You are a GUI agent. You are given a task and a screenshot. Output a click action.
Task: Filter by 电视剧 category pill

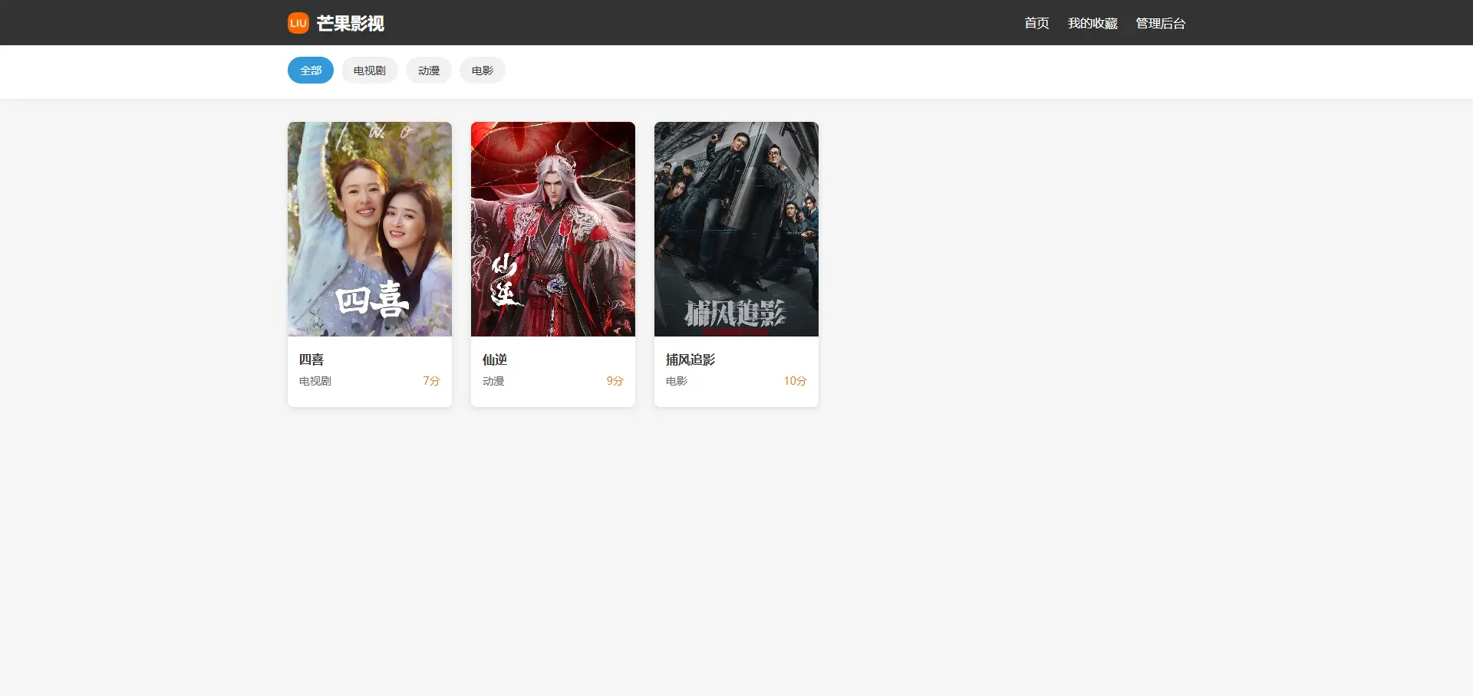tap(369, 71)
